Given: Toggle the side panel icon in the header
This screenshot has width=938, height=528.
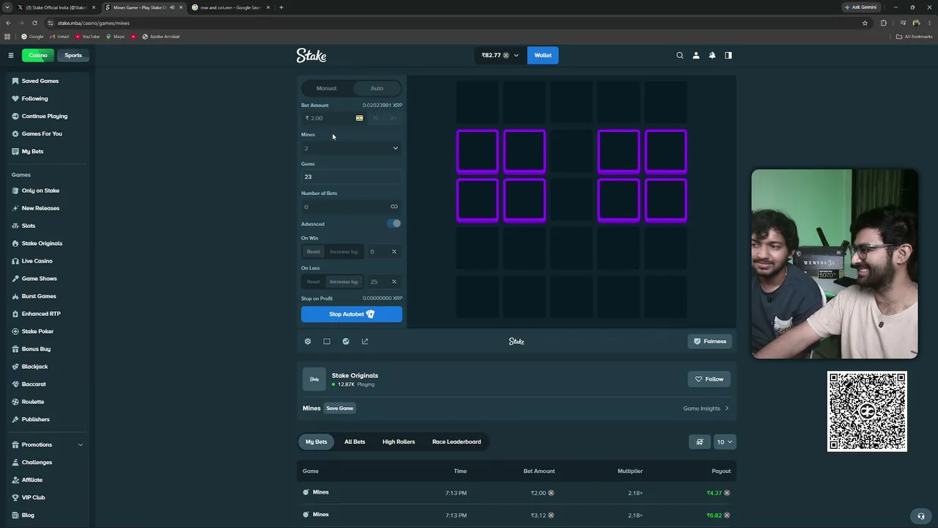Looking at the screenshot, I should pyautogui.click(x=728, y=55).
